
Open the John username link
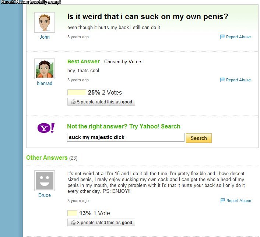pos(45,37)
